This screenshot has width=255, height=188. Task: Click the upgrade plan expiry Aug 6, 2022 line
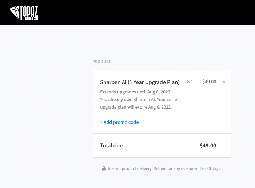click(136, 107)
